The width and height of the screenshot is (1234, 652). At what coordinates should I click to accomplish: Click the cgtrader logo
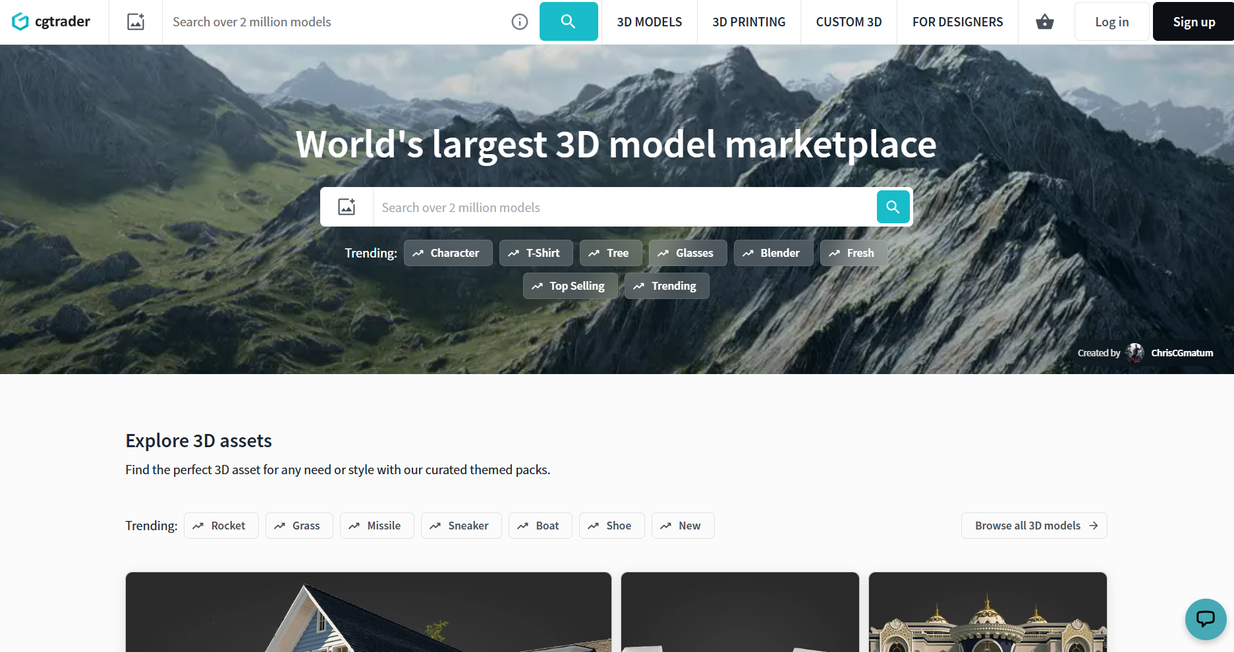point(51,22)
